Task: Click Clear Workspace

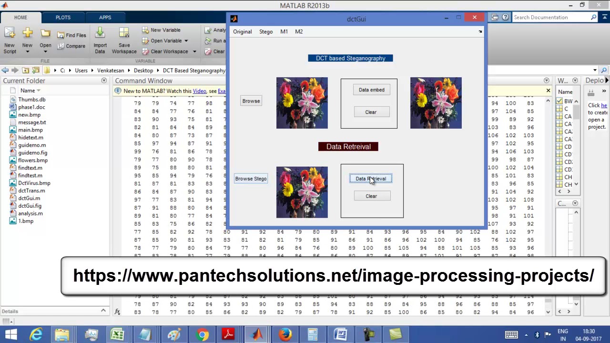Action: pyautogui.click(x=165, y=51)
